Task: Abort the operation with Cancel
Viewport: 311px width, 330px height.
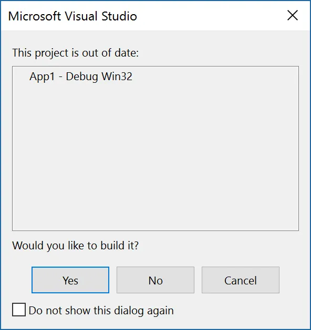Action: tap(241, 280)
